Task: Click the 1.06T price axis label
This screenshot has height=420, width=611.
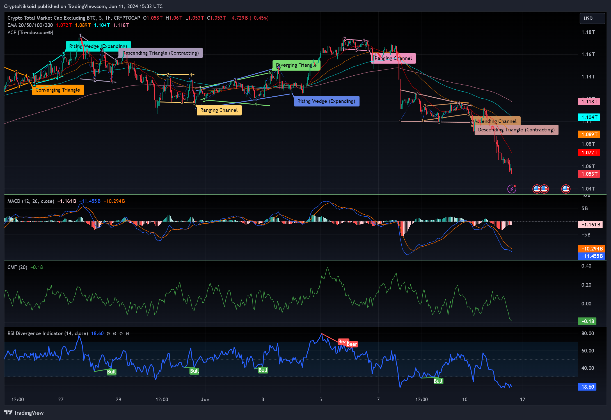Action: click(x=588, y=166)
